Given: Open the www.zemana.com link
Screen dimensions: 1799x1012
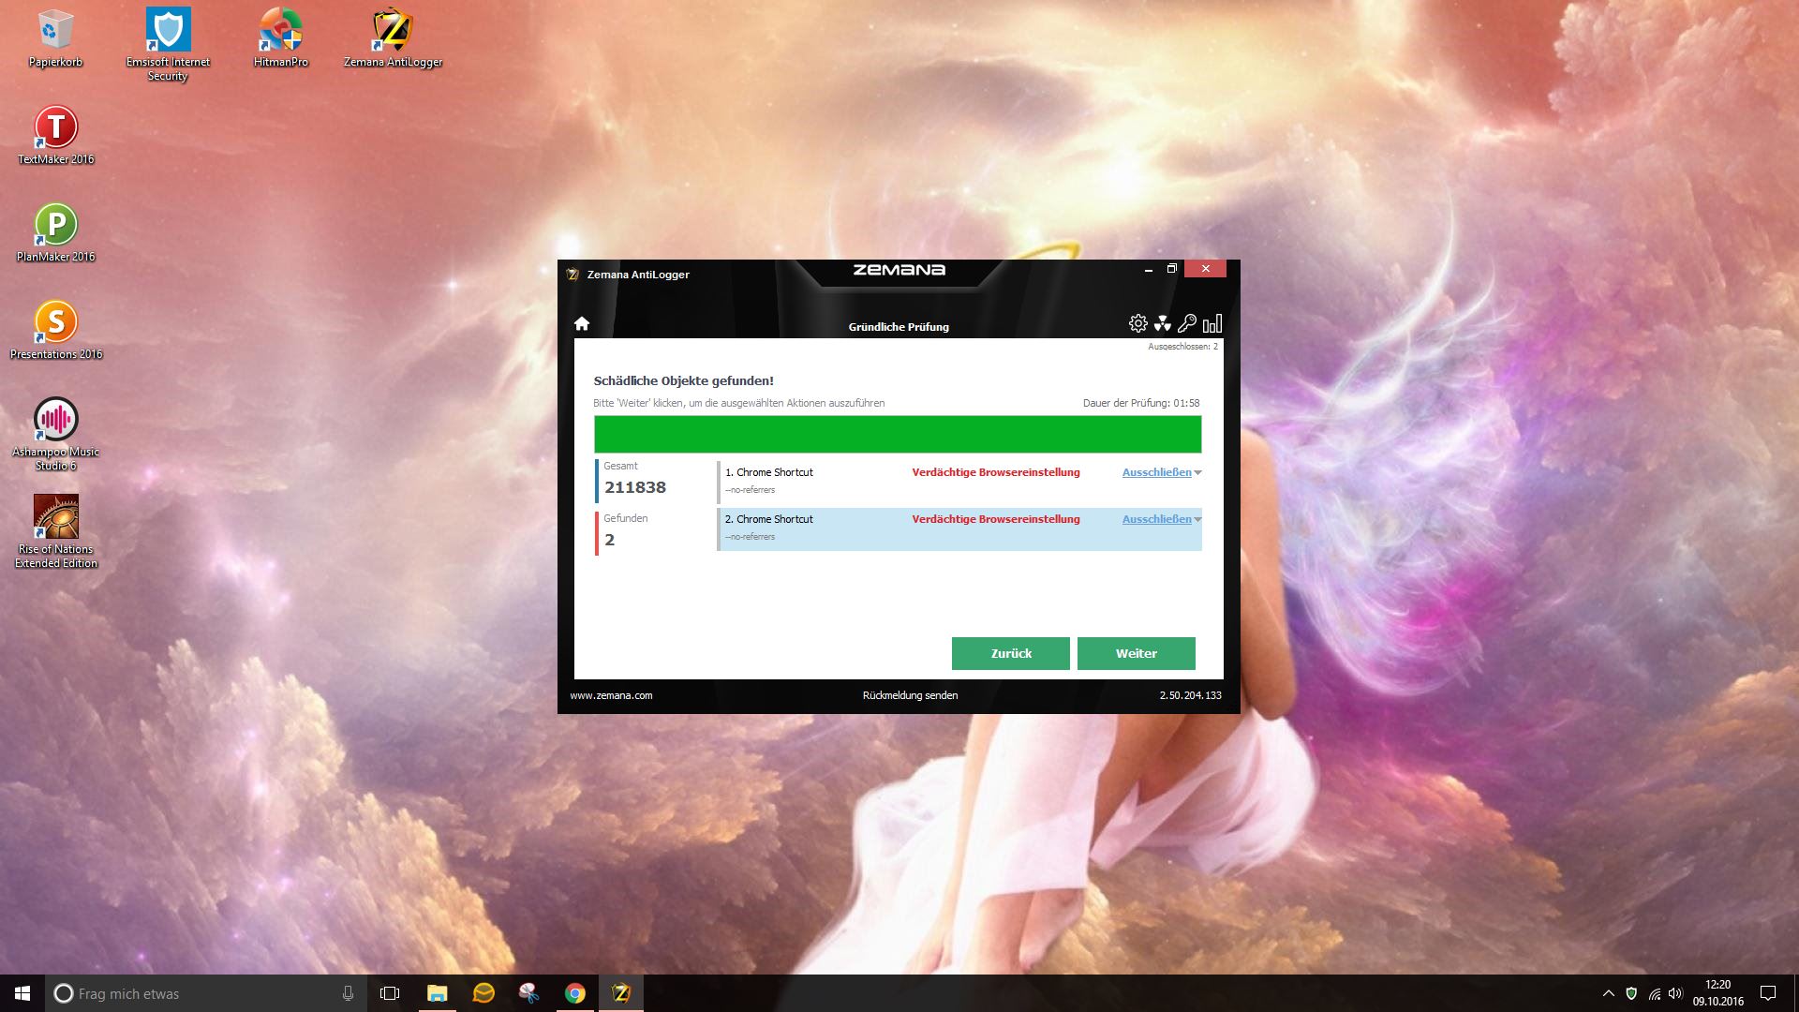Looking at the screenshot, I should [x=611, y=695].
